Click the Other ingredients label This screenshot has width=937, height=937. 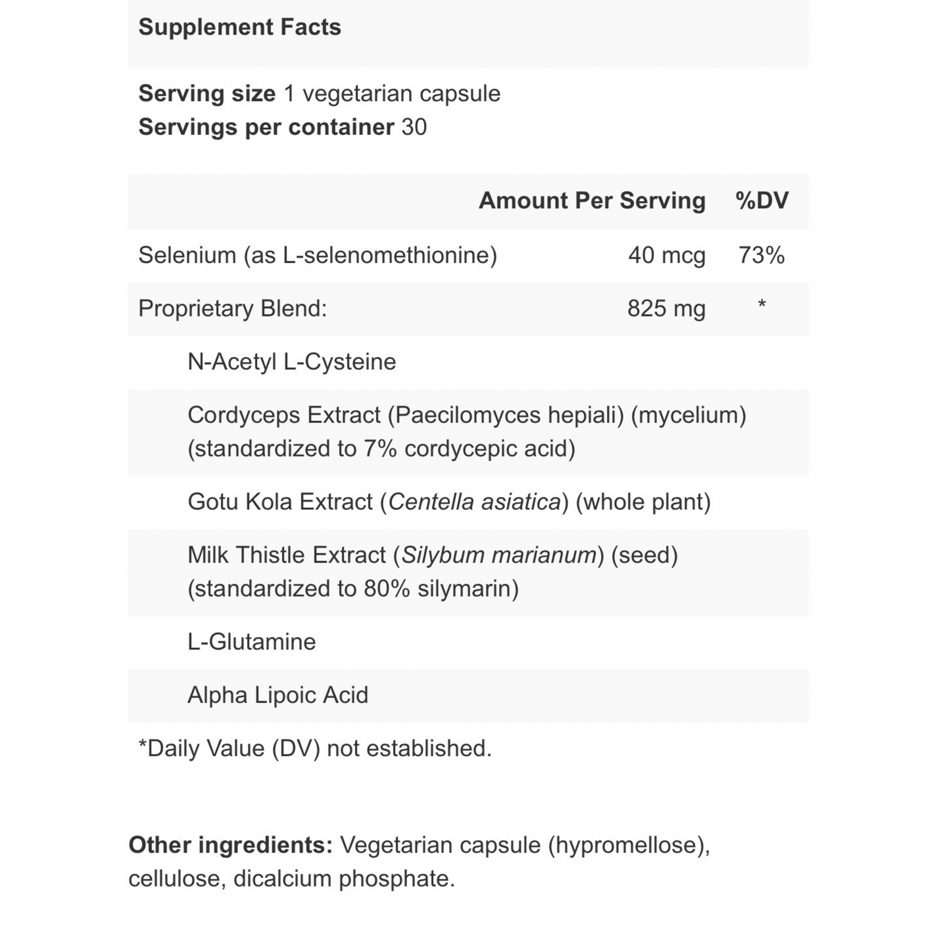230,845
